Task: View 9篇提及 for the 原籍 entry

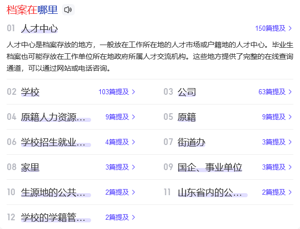Action: tap(274, 117)
